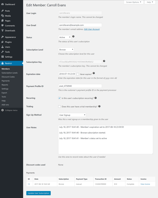Click the Expiration date input field
The width and height of the screenshot is (158, 198).
click(67, 74)
